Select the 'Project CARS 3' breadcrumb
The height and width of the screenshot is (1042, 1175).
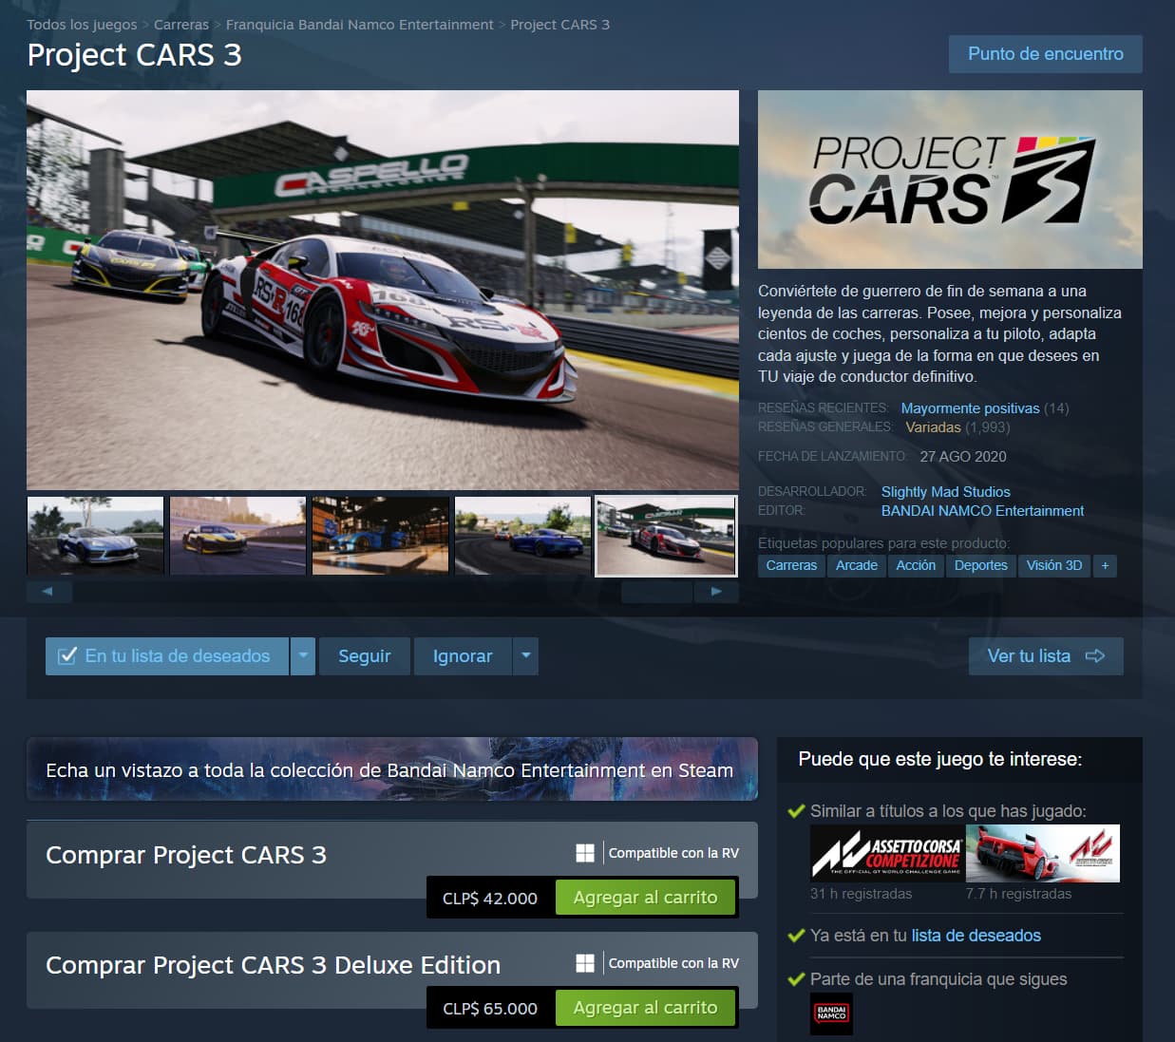[x=560, y=25]
